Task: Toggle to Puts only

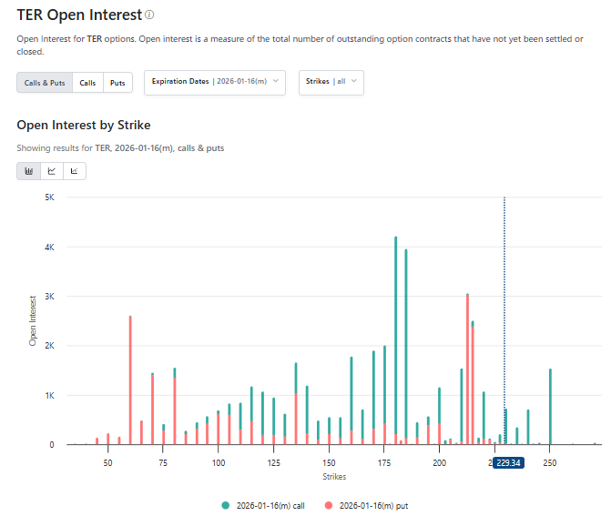Action: pyautogui.click(x=117, y=83)
